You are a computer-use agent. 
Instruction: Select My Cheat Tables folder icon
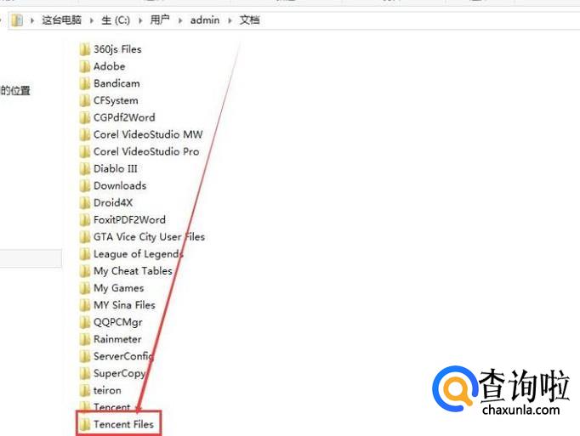point(85,271)
